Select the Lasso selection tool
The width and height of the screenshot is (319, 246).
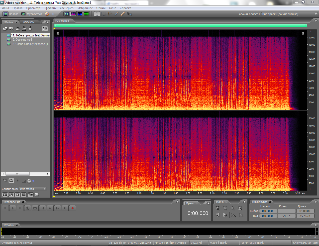110,14
